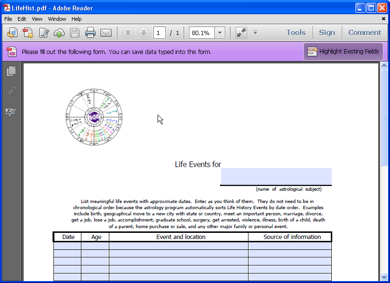The image size is (390, 283).
Task: Open the Sign pane
Action: tap(327, 33)
